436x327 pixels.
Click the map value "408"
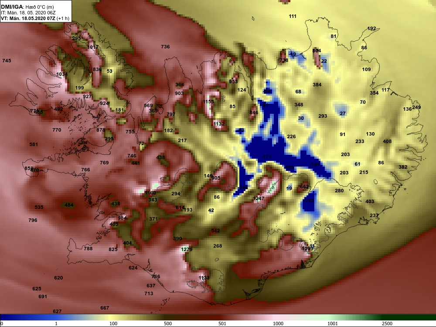click(x=387, y=141)
